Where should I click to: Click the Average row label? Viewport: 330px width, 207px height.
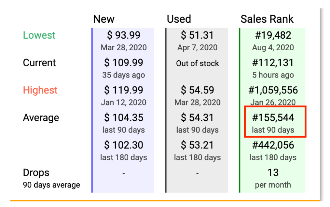[x=41, y=118]
